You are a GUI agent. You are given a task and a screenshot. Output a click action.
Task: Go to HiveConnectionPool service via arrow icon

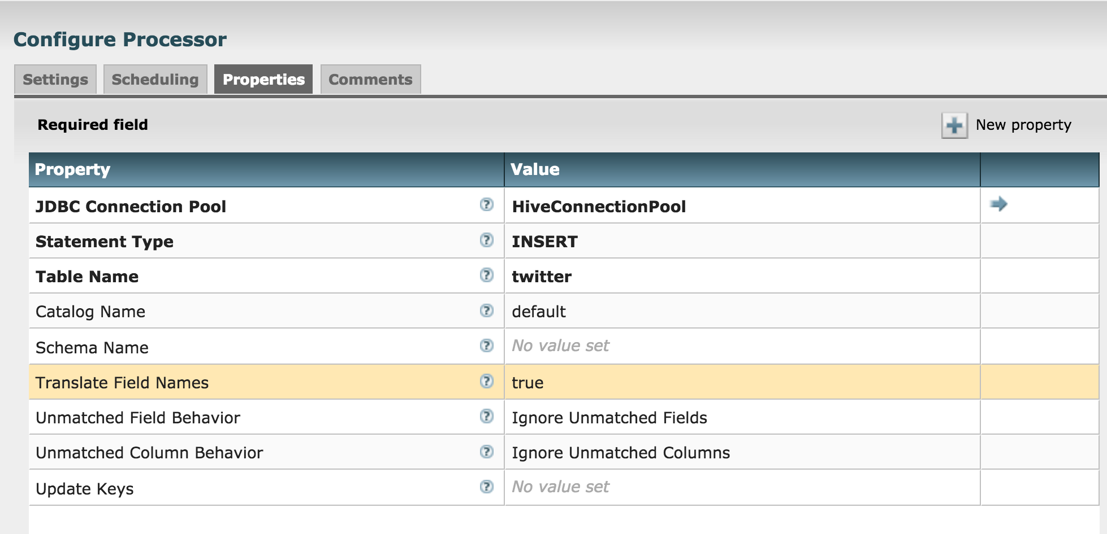[x=998, y=204]
